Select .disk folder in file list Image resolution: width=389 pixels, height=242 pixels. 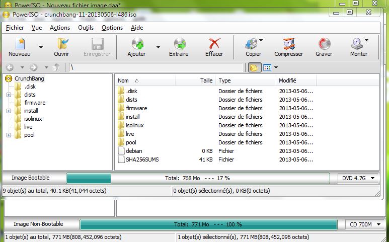[x=131, y=91]
